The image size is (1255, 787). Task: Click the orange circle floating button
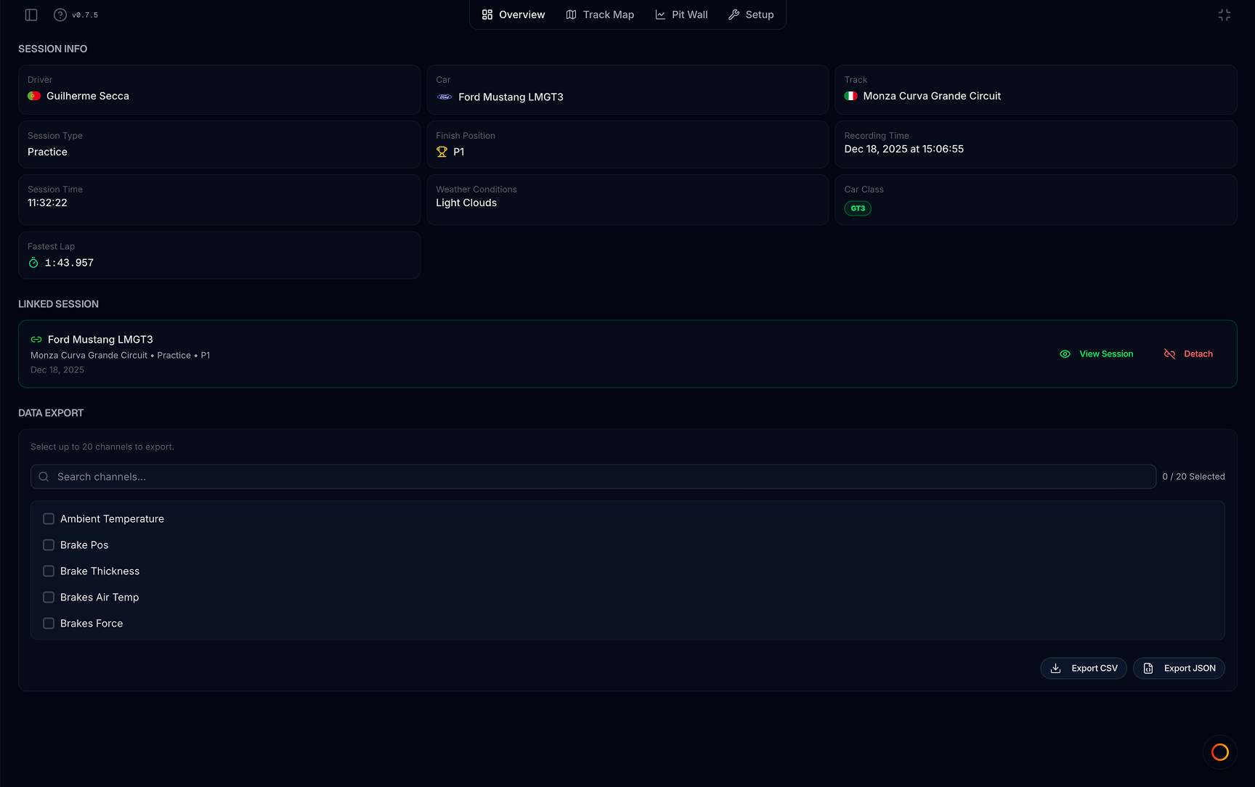coord(1220,752)
